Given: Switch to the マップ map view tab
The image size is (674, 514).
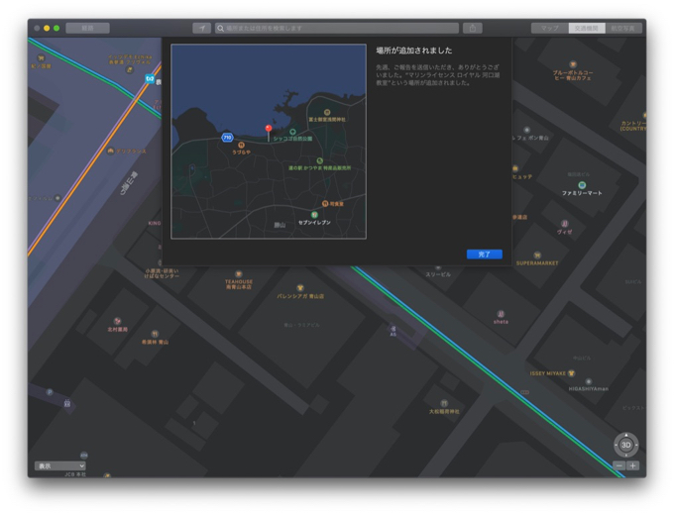Looking at the screenshot, I should [x=549, y=28].
